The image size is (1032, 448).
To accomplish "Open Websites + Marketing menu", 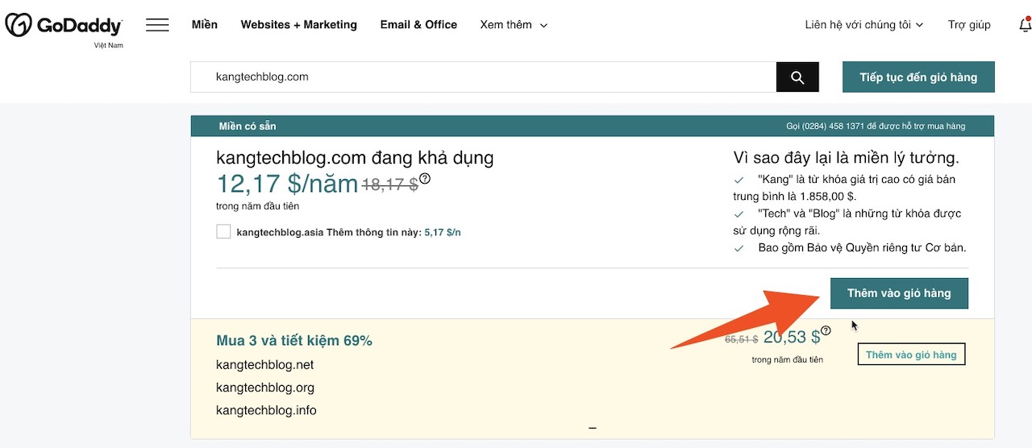I will tap(298, 25).
